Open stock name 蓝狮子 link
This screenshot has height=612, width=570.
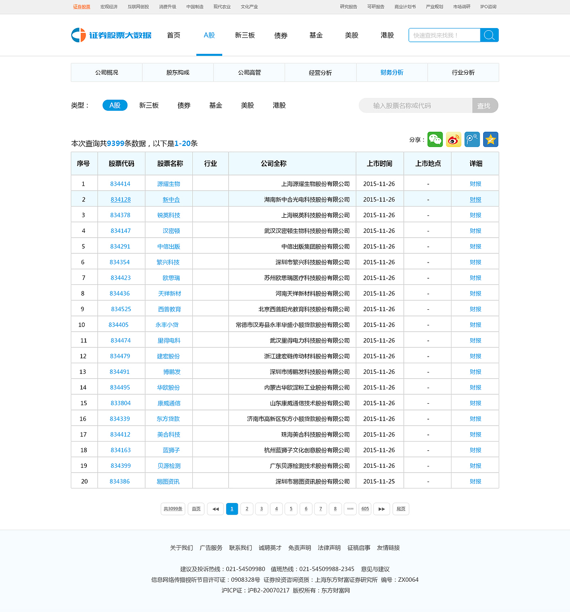pyautogui.click(x=171, y=450)
